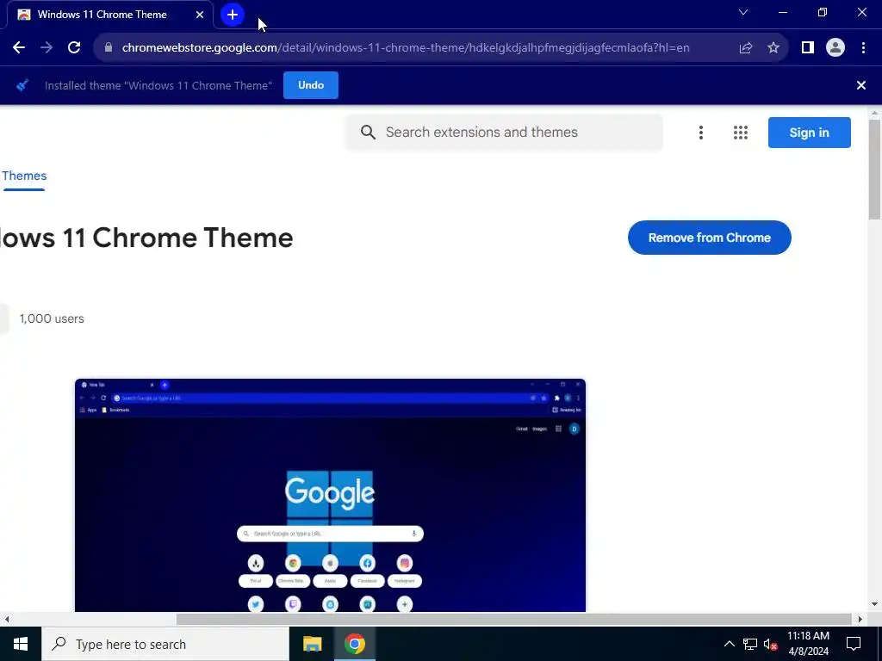Bookmark this tab with the star icon
The image size is (882, 661).
pos(773,48)
